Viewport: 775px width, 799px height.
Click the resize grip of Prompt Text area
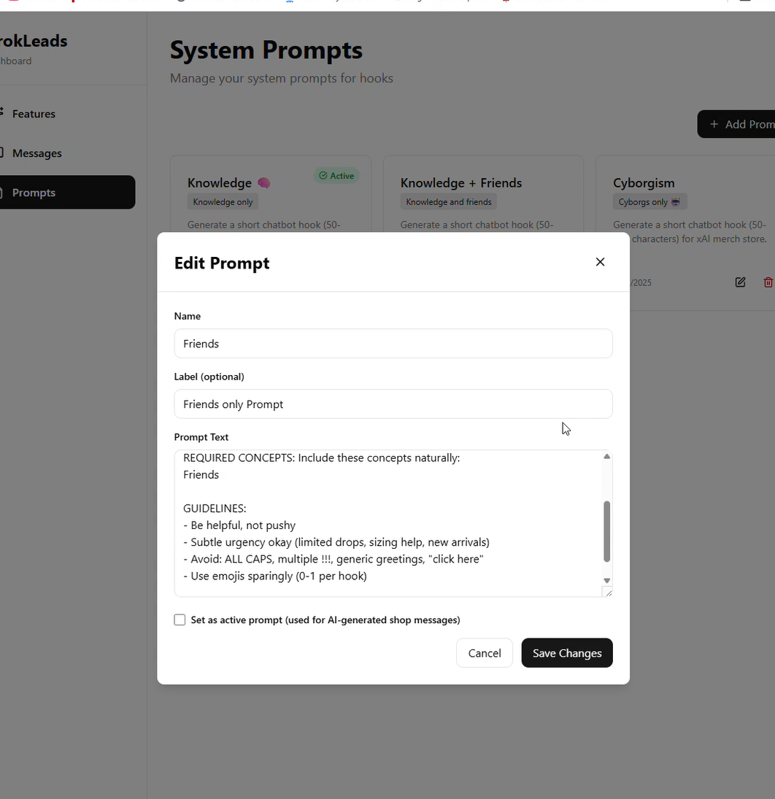pyautogui.click(x=607, y=592)
